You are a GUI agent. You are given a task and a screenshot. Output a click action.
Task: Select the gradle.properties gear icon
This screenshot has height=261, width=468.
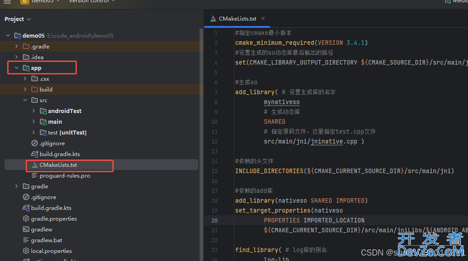26,219
